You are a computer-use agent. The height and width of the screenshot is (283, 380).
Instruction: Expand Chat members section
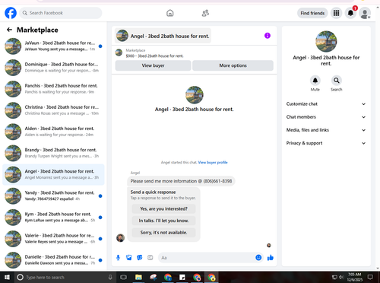coord(326,117)
